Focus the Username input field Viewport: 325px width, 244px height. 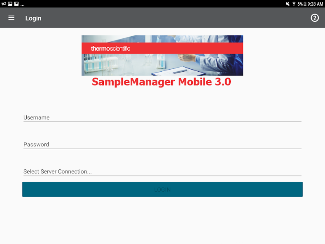pyautogui.click(x=162, y=117)
